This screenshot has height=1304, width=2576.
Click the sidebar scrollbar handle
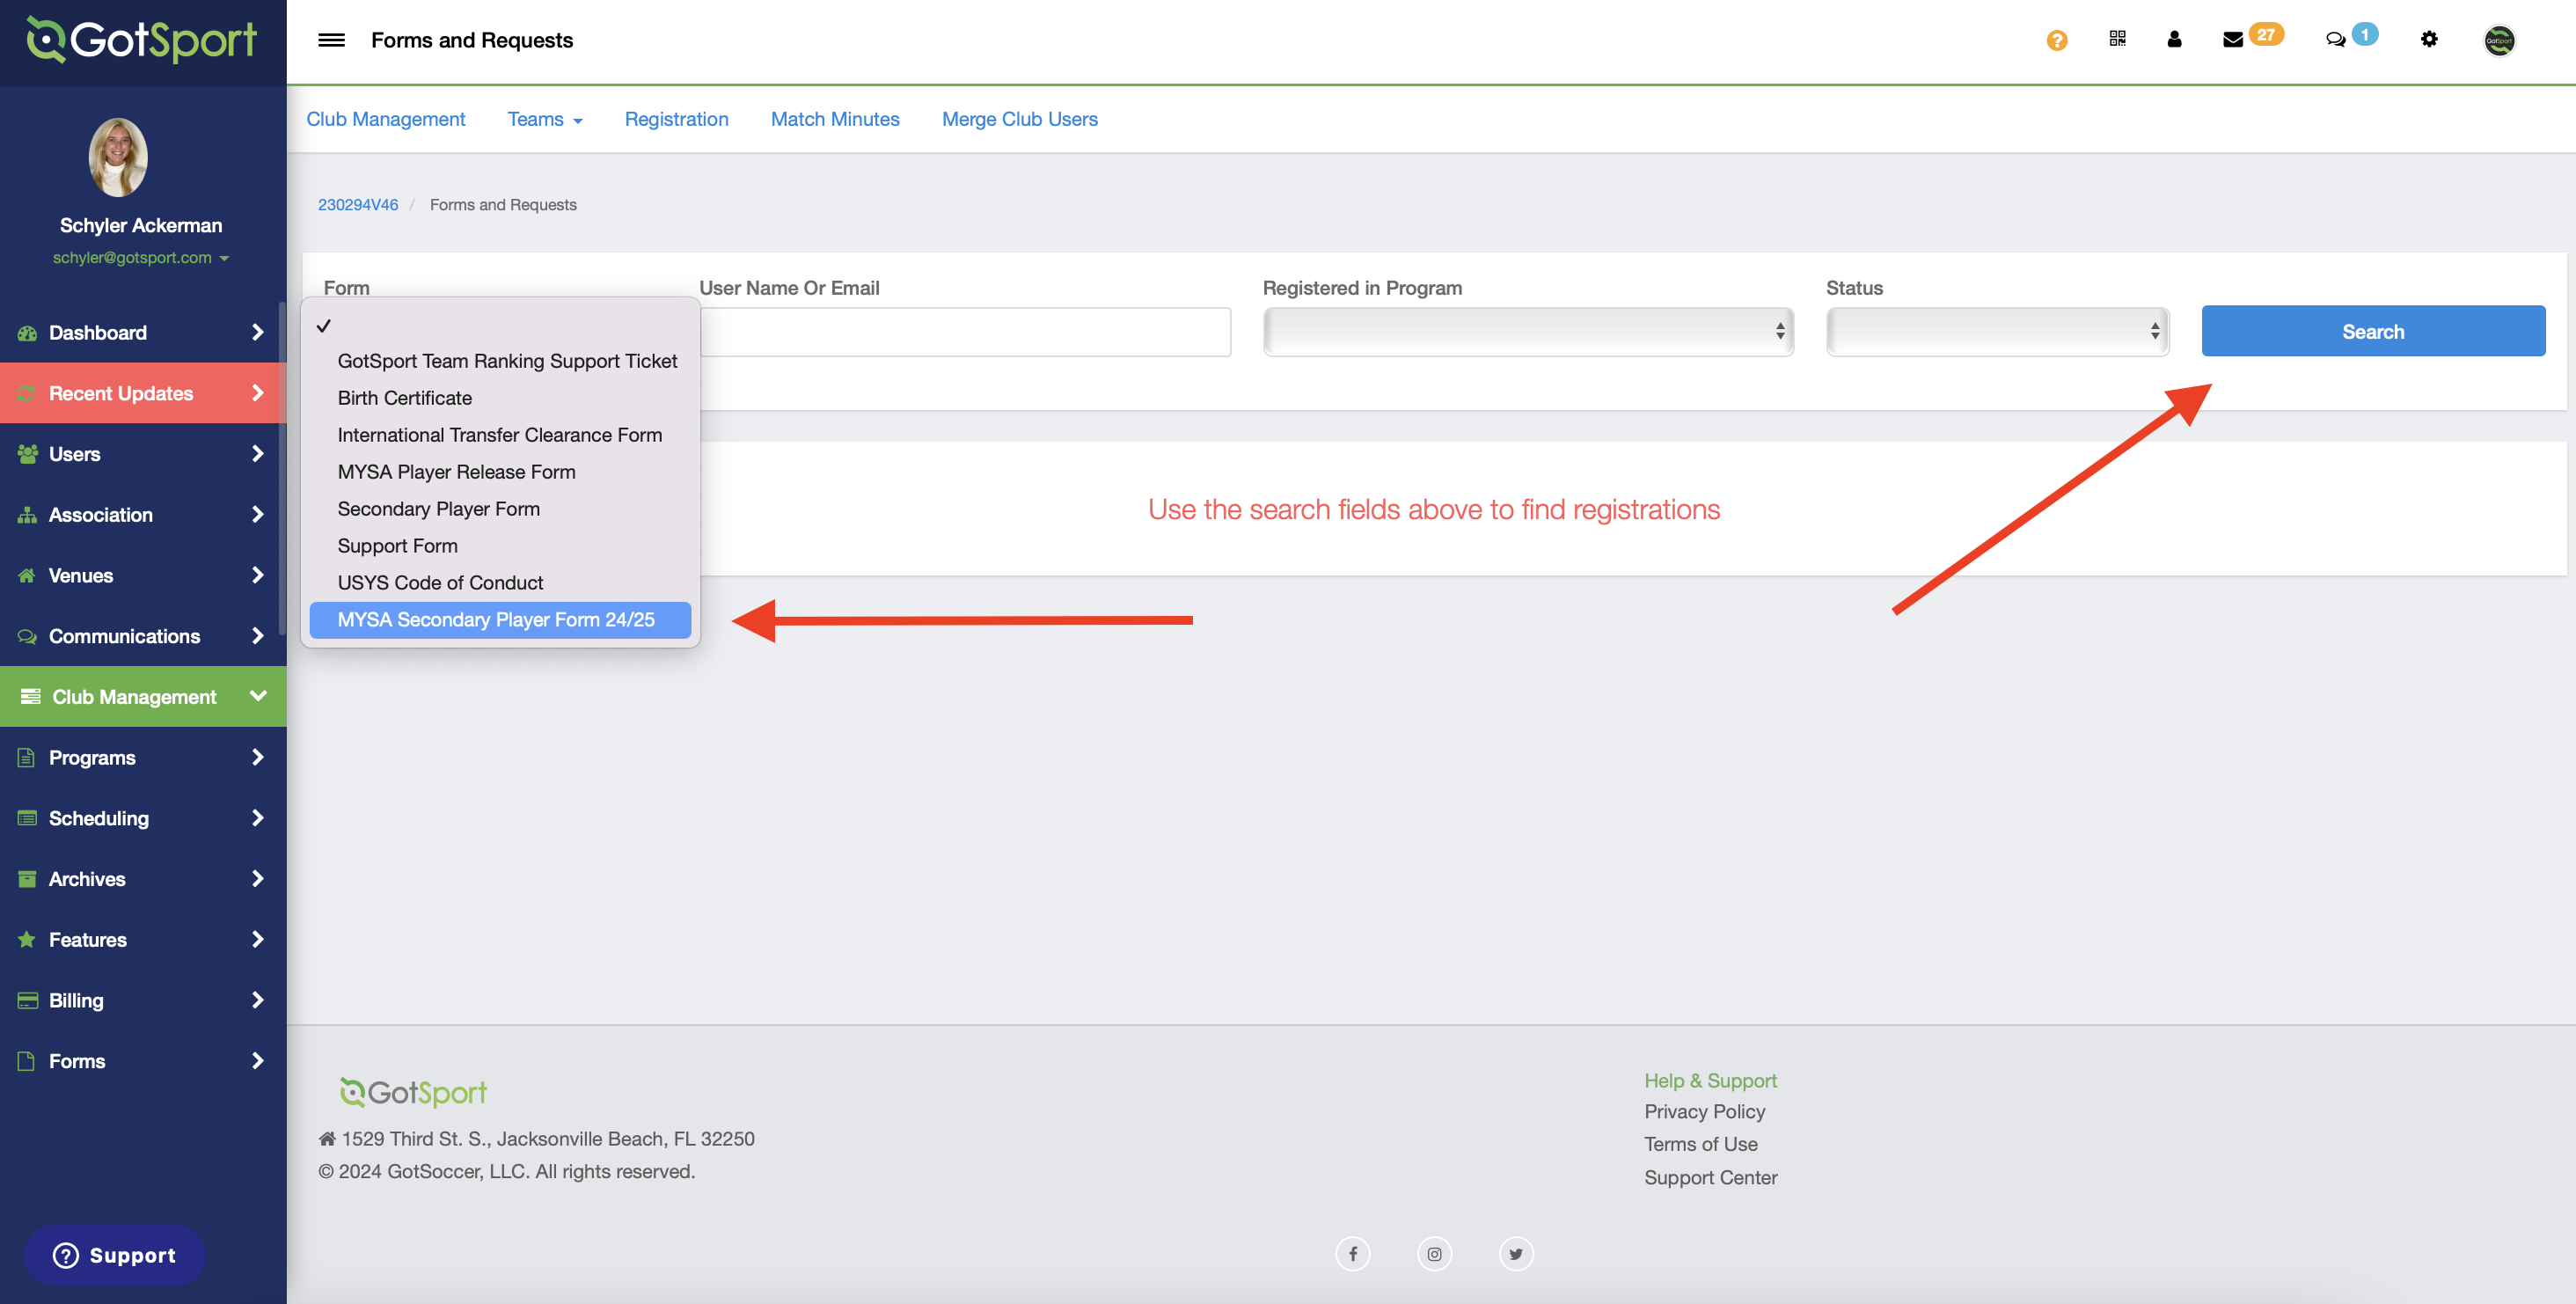[x=282, y=466]
